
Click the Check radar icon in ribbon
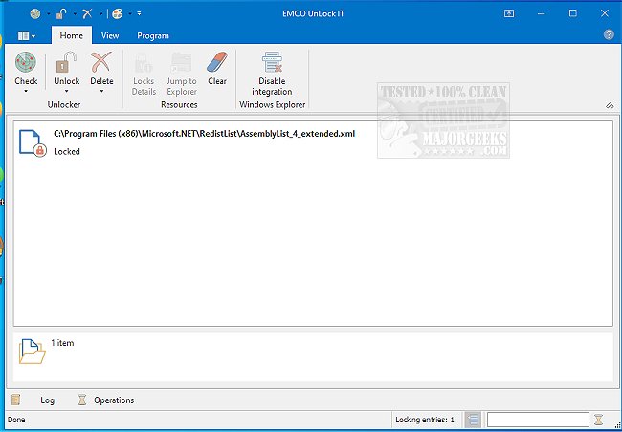point(26,63)
